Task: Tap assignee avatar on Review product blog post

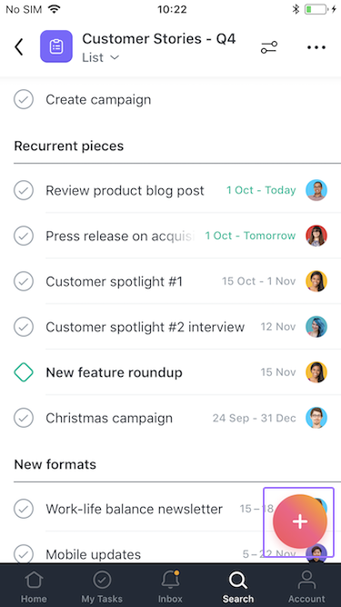Action: click(x=316, y=190)
